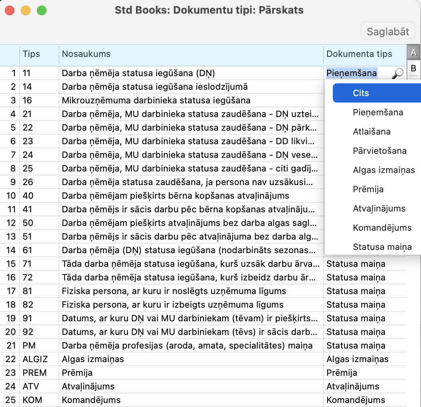Select Pārvietošana option in the list
This screenshot has height=407, width=421.
point(379,151)
